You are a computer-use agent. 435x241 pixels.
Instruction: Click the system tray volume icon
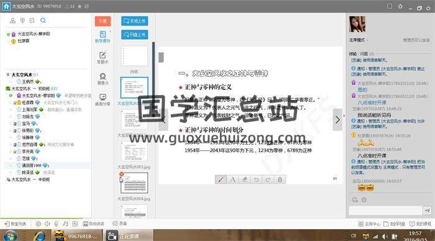click(x=385, y=237)
